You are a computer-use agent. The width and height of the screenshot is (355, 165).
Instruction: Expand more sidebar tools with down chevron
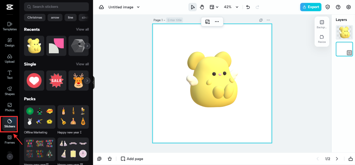(x=10, y=157)
